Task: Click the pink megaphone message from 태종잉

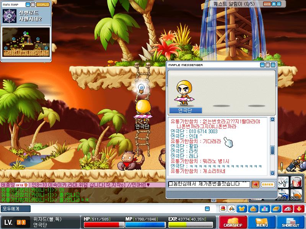Action: click(x=75, y=185)
